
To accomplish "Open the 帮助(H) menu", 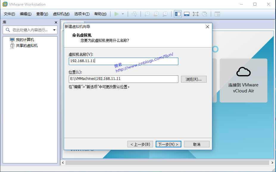I will point(100,14).
